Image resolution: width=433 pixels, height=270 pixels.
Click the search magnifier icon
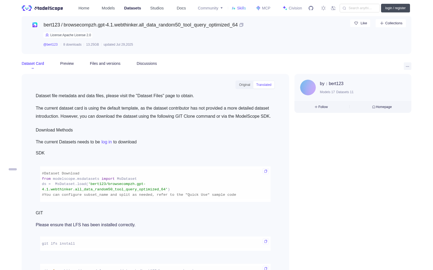(x=344, y=8)
